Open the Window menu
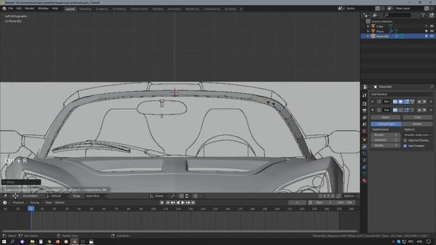The height and width of the screenshot is (245, 436). pyautogui.click(x=43, y=9)
